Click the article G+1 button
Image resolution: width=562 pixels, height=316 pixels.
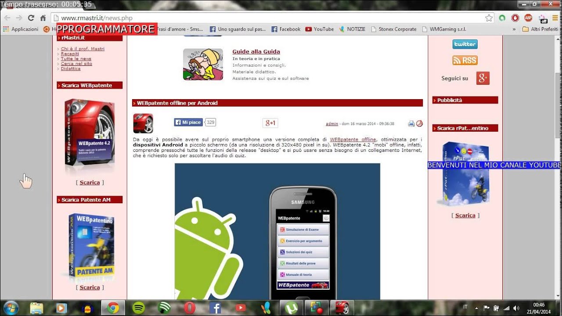270,123
